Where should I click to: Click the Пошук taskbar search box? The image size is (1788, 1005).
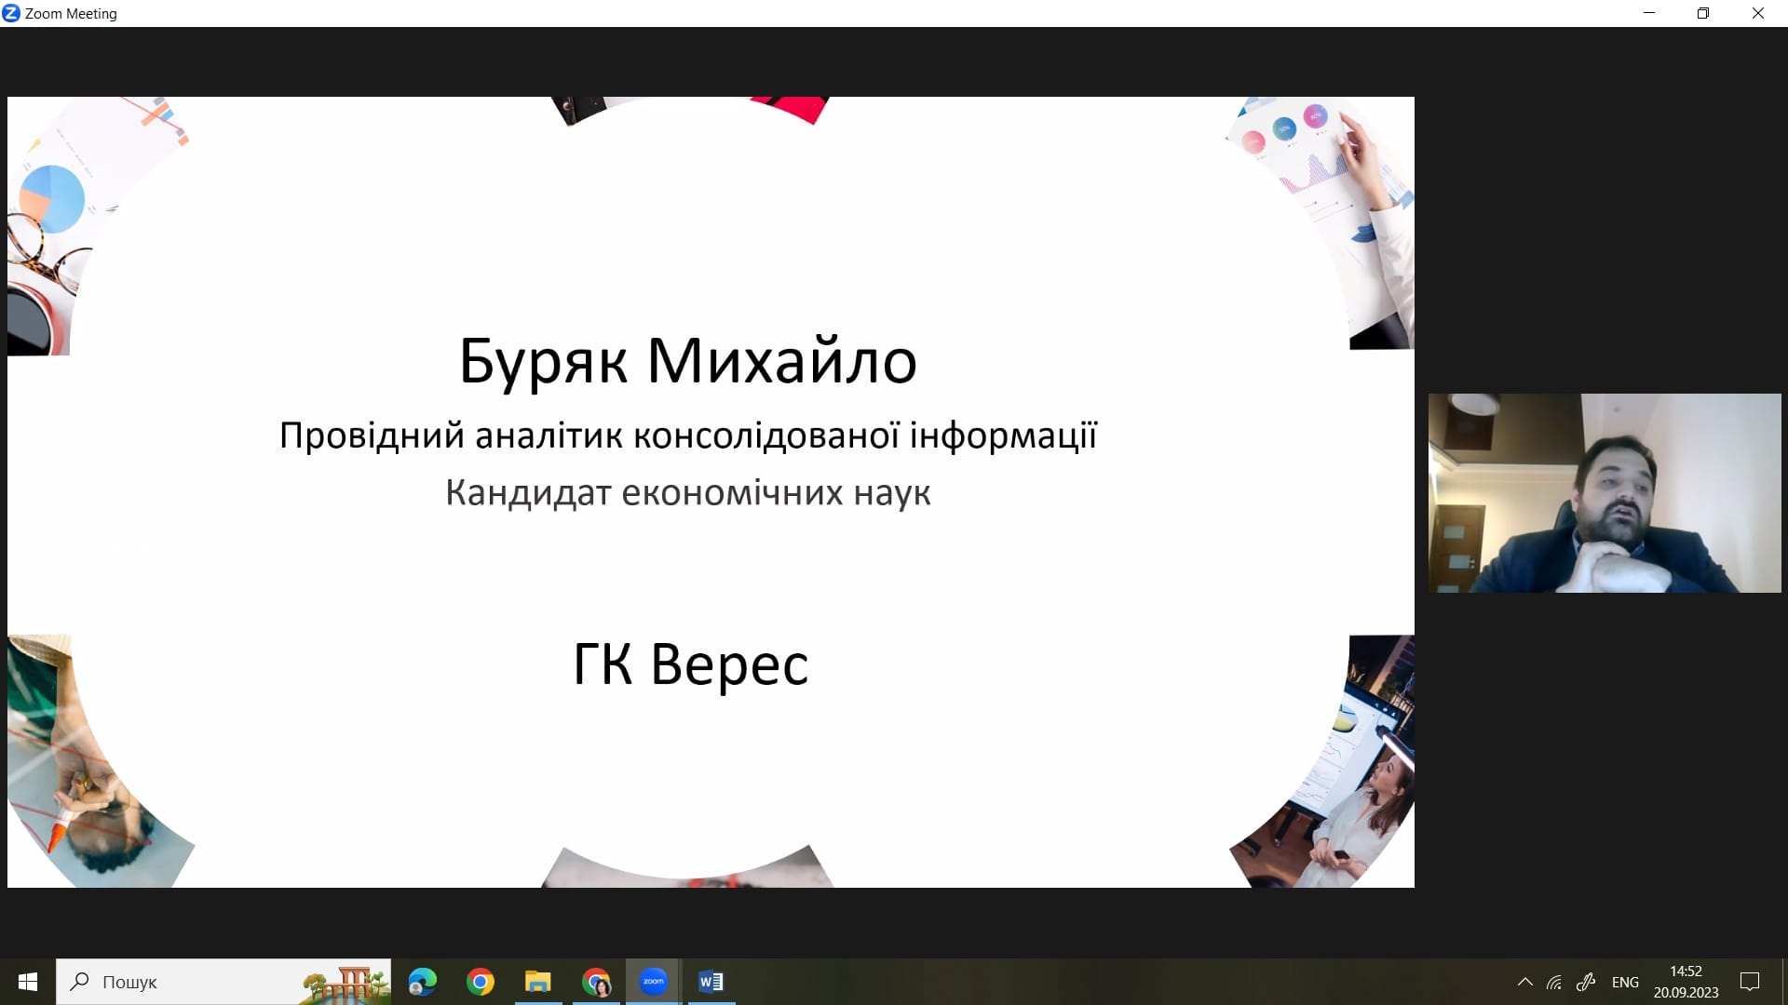tap(223, 982)
